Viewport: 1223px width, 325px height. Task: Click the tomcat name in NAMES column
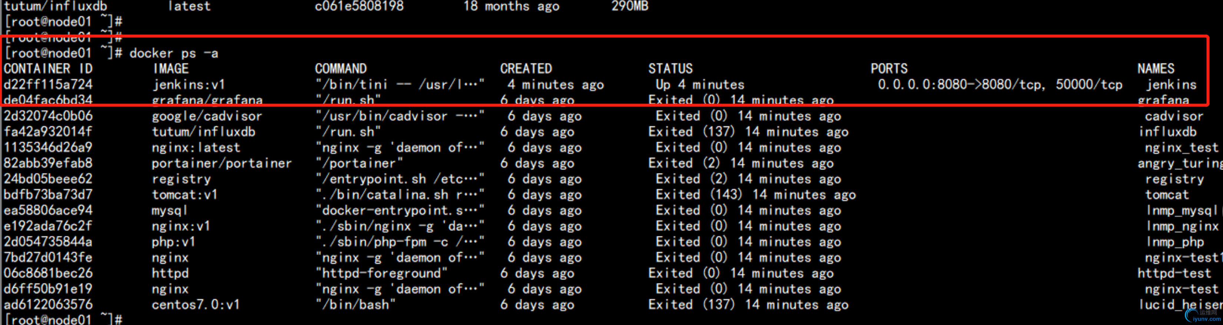click(x=1167, y=194)
